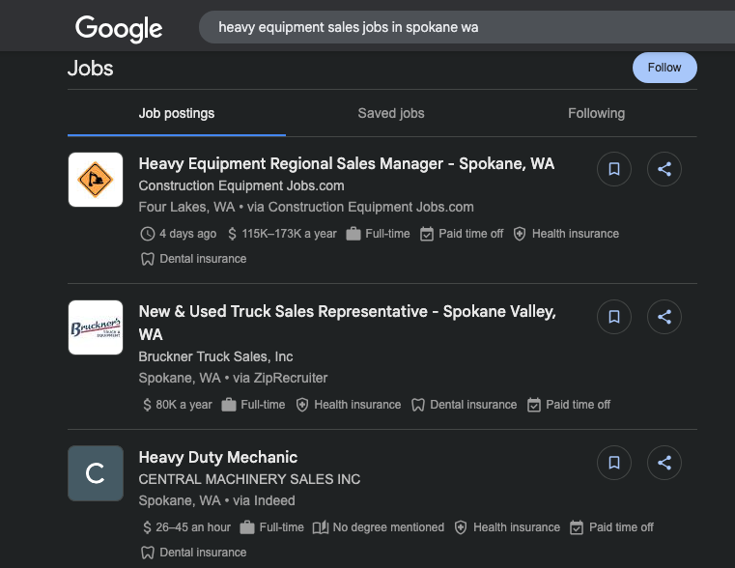Click the search box with the jobs query
Viewport: 735px width, 568px height.
click(x=464, y=27)
